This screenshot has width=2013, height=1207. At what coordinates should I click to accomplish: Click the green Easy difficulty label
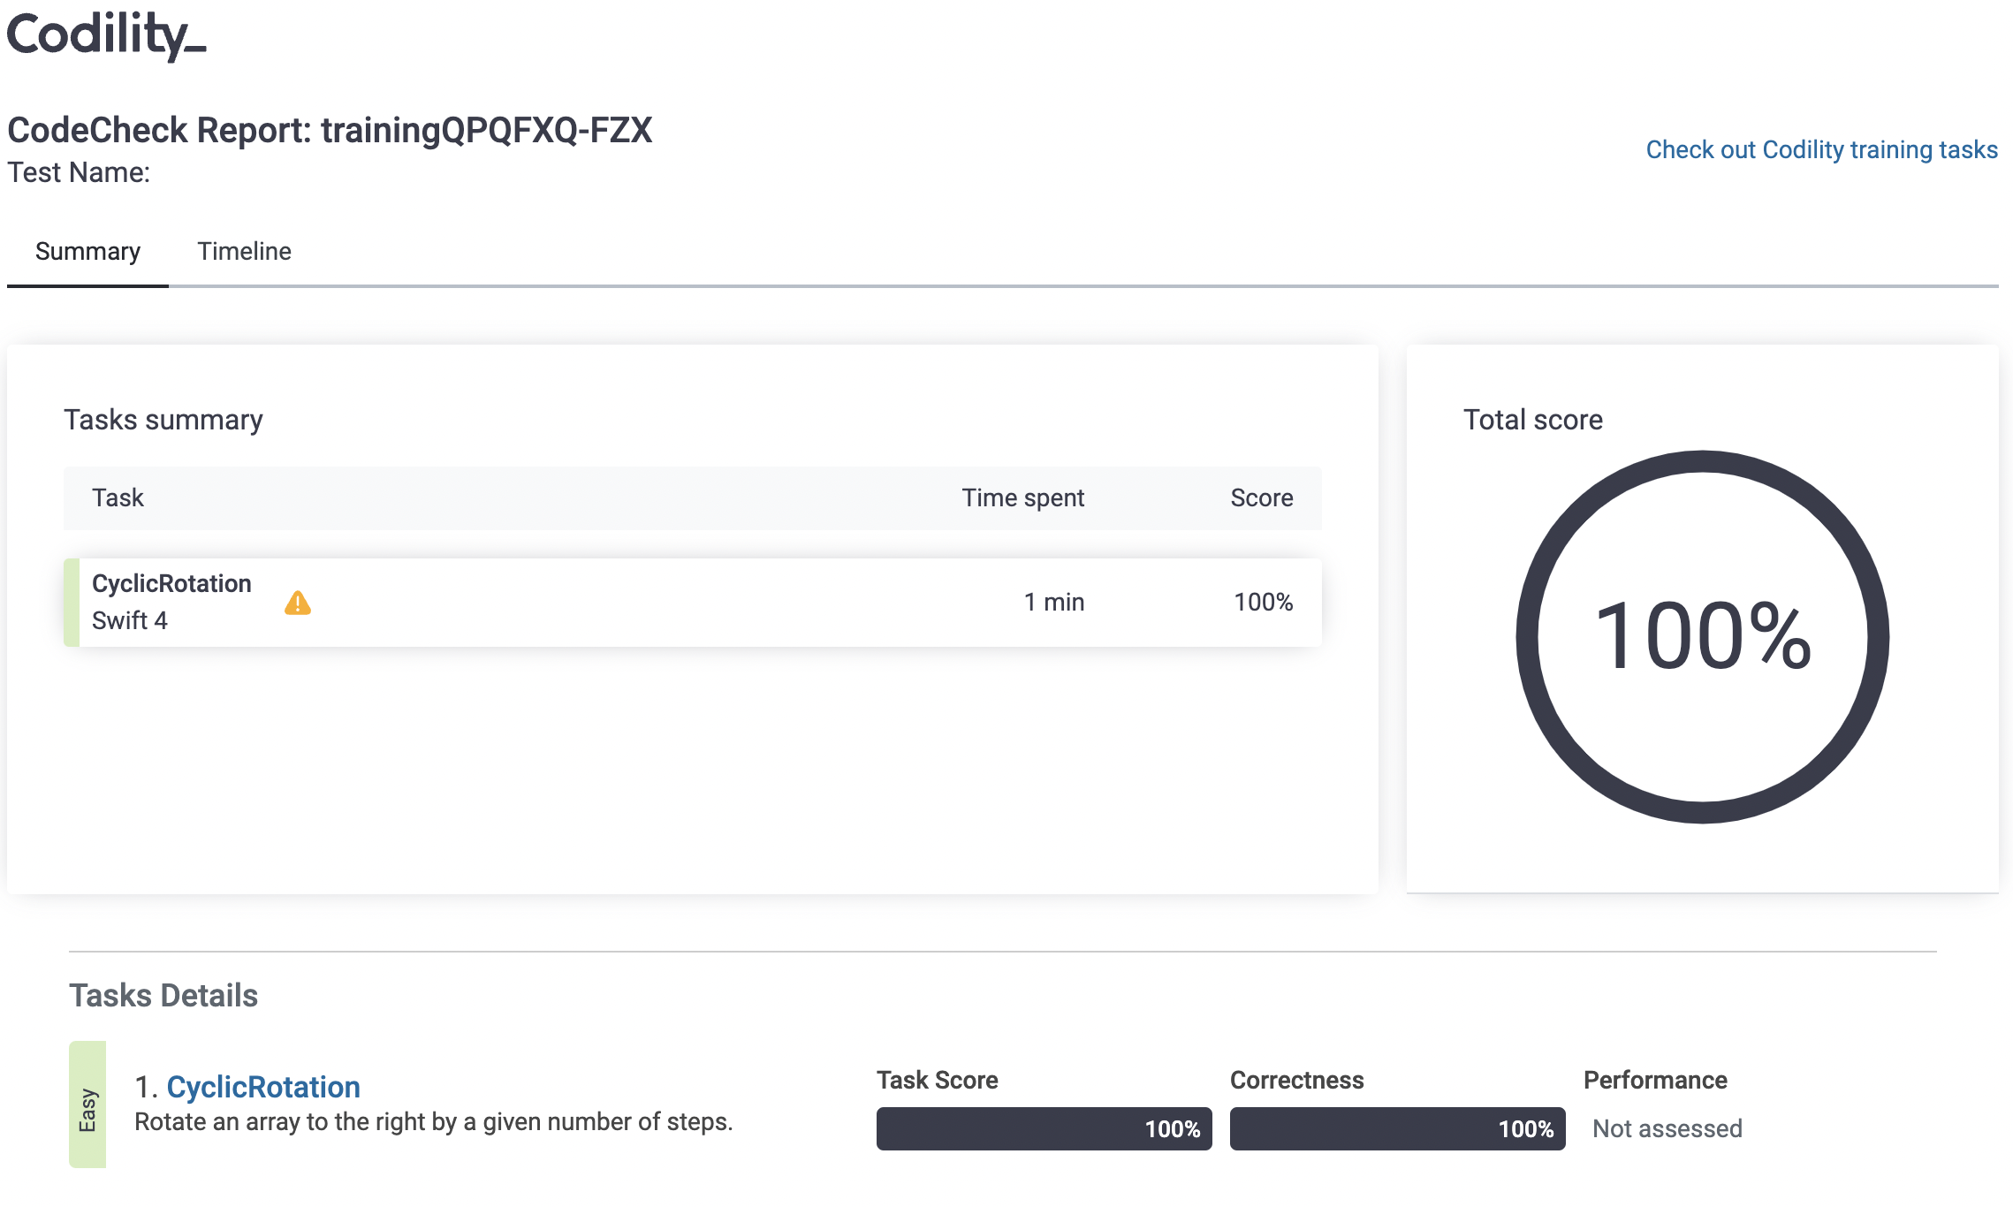click(87, 1105)
